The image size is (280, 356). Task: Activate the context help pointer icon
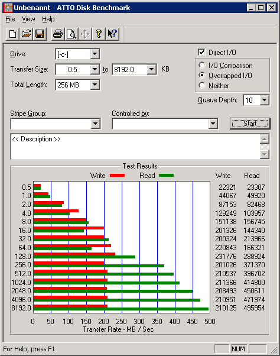pyautogui.click(x=112, y=34)
